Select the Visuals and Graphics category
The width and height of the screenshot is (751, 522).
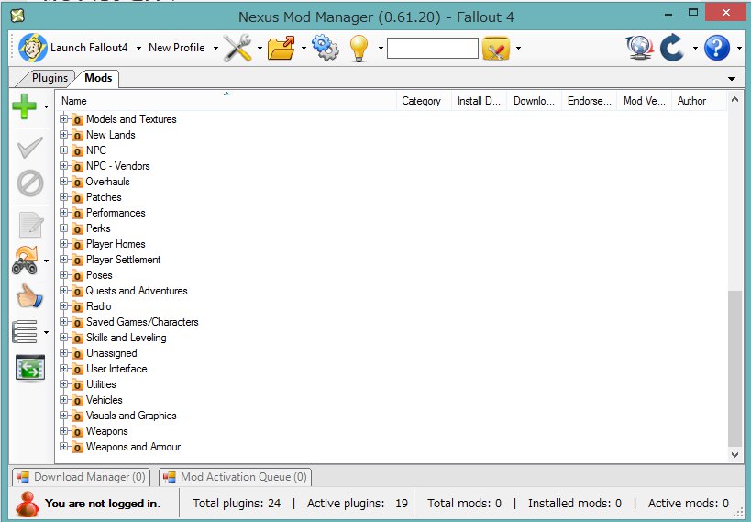pos(131,416)
